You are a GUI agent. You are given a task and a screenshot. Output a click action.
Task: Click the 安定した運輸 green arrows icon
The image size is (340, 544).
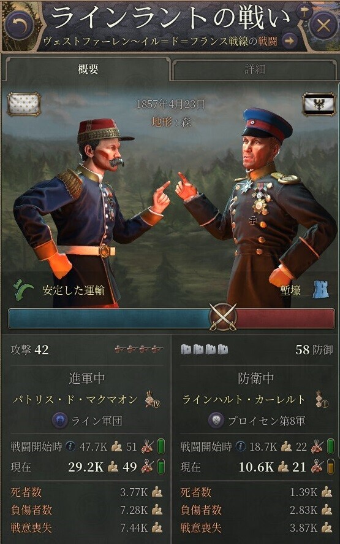23,290
